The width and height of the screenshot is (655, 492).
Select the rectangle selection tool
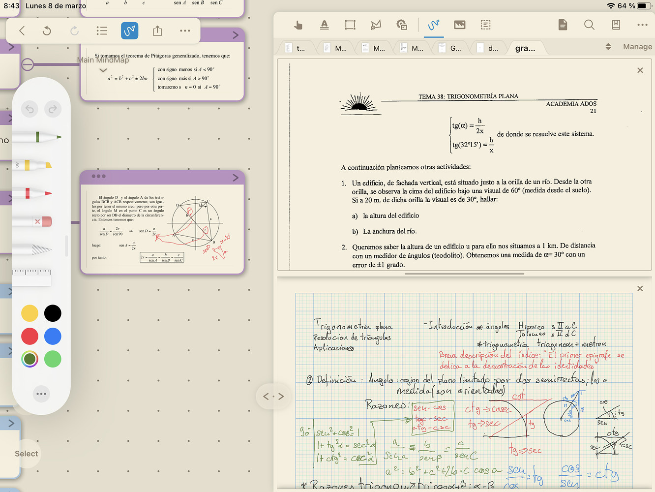pyautogui.click(x=350, y=25)
